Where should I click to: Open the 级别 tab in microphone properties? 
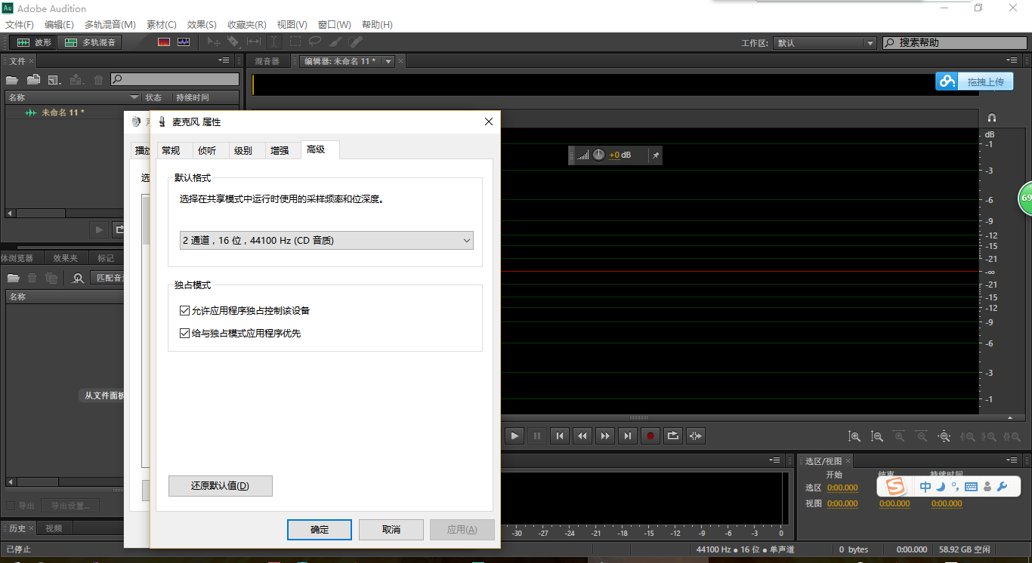click(243, 151)
